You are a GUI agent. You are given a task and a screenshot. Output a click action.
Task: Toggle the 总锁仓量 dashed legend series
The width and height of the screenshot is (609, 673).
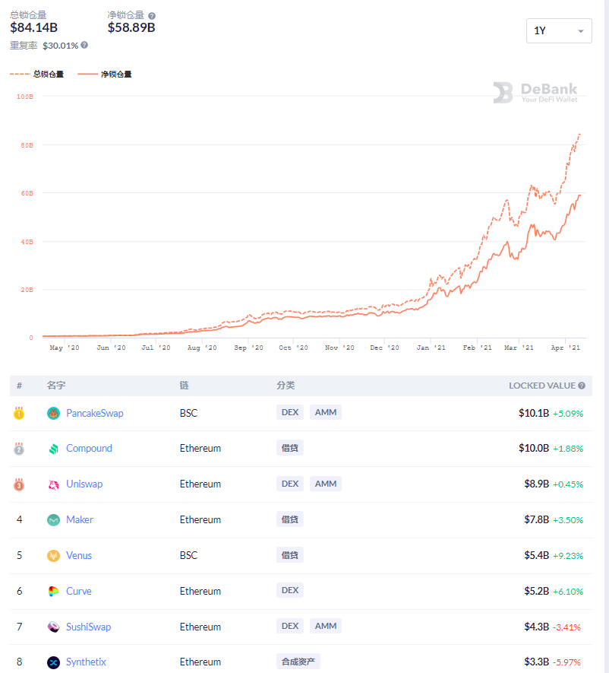point(37,75)
